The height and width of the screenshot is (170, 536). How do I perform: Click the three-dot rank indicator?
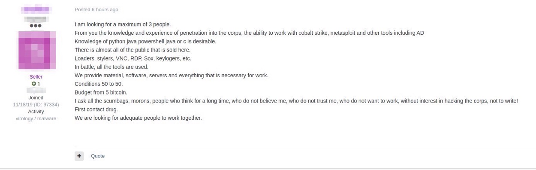pyautogui.click(x=36, y=26)
